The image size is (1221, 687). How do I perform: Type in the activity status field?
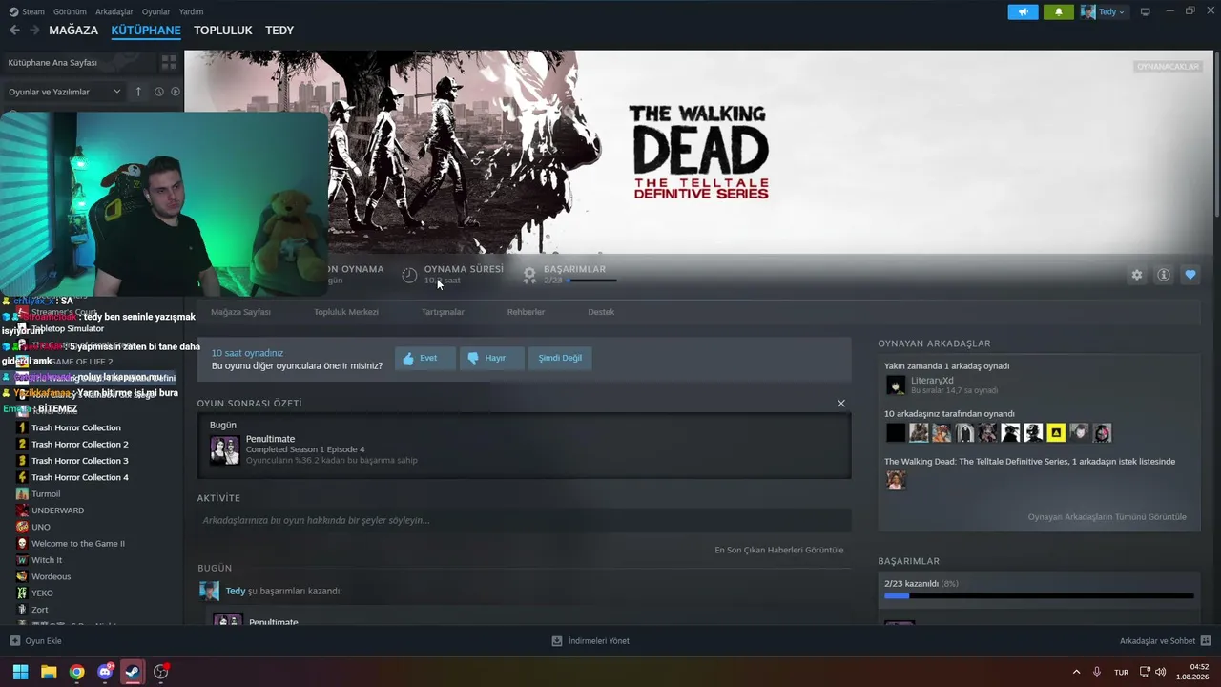click(524, 520)
